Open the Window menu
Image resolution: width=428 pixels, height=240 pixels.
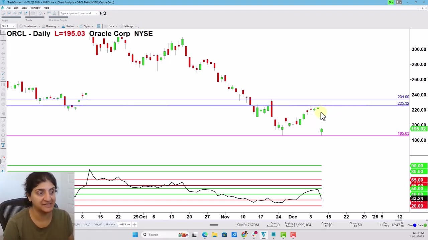35,8
